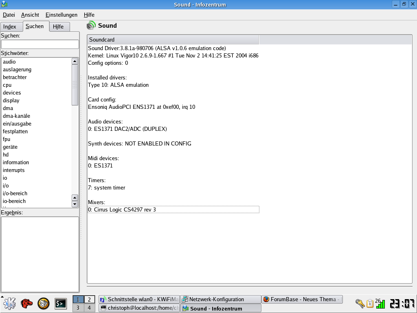Screen dimensions: 417x313
Task: Open the round orange panel launcher icon
Action: click(x=43, y=304)
